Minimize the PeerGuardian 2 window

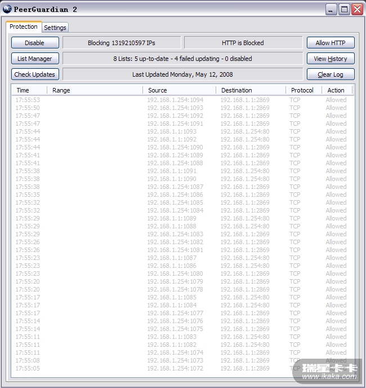pos(331,10)
